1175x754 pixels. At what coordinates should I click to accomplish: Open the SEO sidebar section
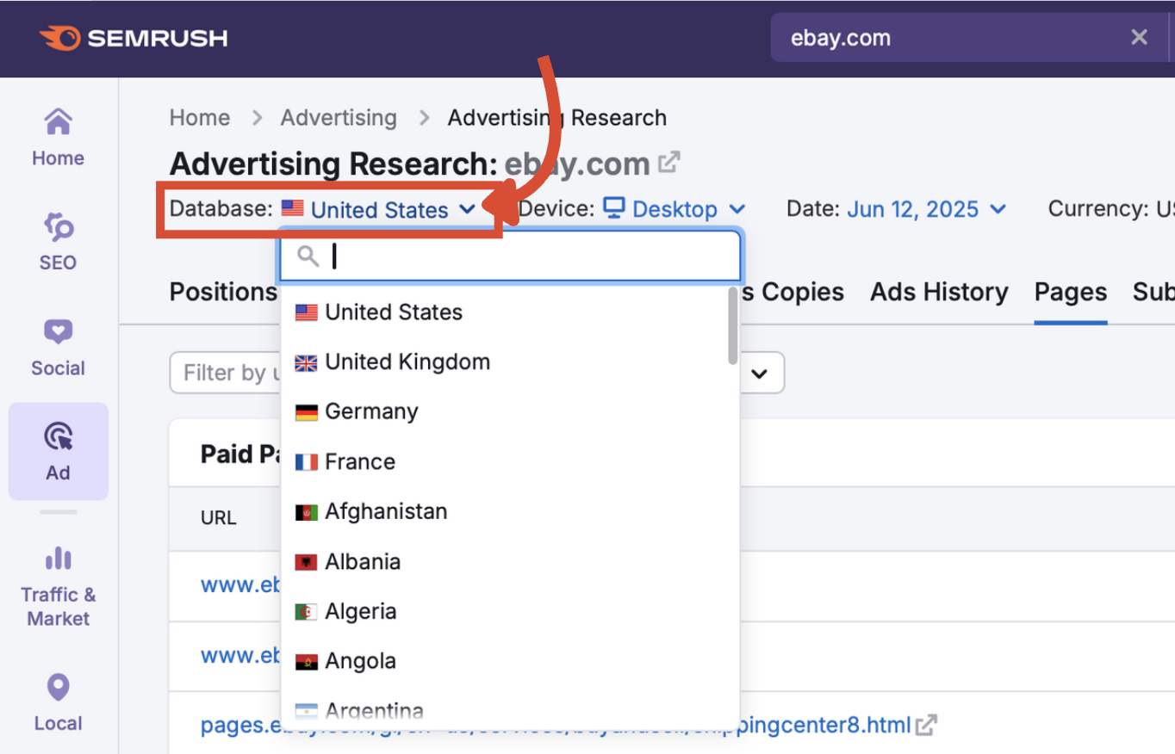coord(58,242)
